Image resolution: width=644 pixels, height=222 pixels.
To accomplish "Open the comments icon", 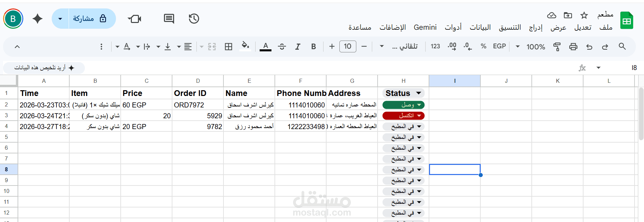I will (169, 19).
